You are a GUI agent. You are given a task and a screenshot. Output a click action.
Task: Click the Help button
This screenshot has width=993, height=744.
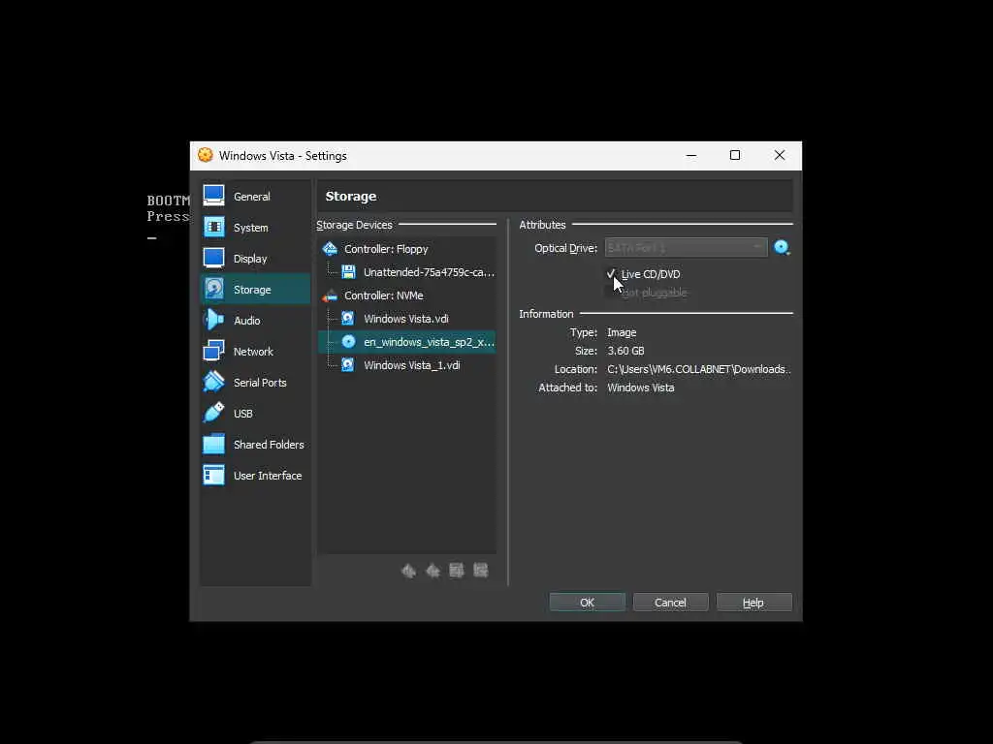(753, 603)
